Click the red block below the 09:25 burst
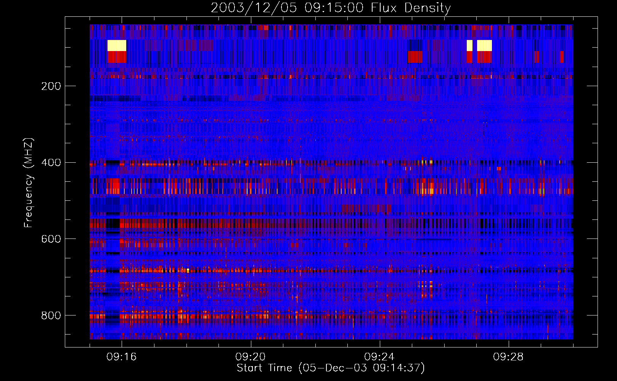617x381 pixels. [x=415, y=57]
